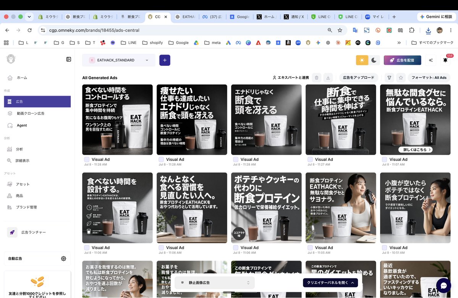Open 広告ランチャー in sidebar
Image resolution: width=458 pixels, height=298 pixels.
[x=37, y=232]
